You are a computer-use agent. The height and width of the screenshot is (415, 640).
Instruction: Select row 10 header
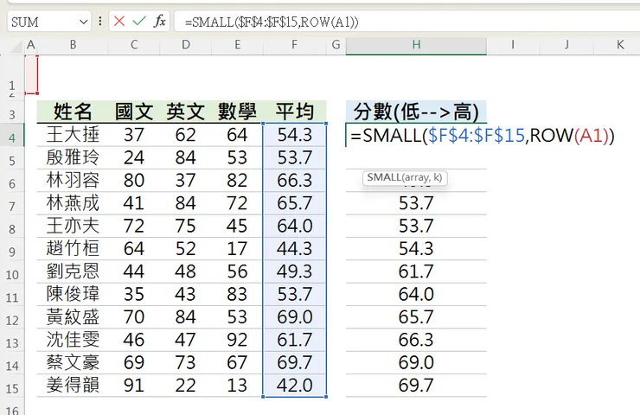tap(12, 271)
